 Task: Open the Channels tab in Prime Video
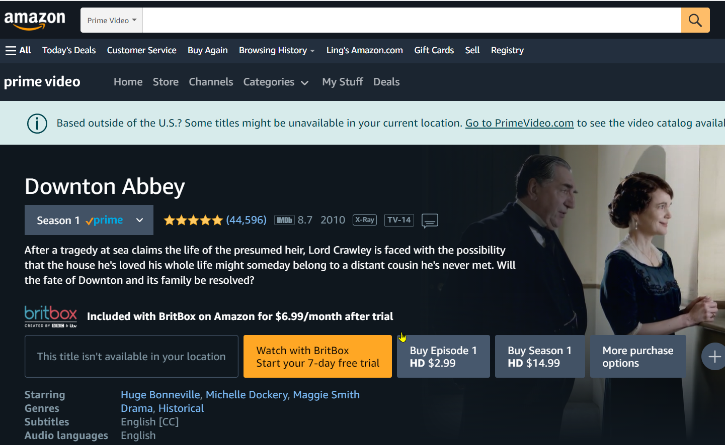coord(211,82)
